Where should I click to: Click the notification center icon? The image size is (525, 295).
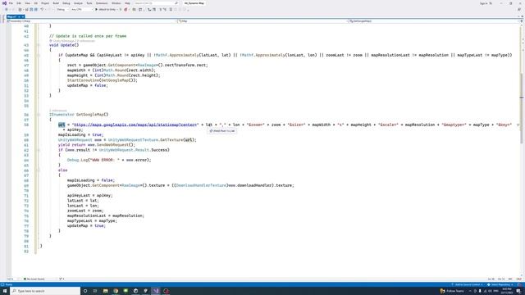[x=518, y=291]
